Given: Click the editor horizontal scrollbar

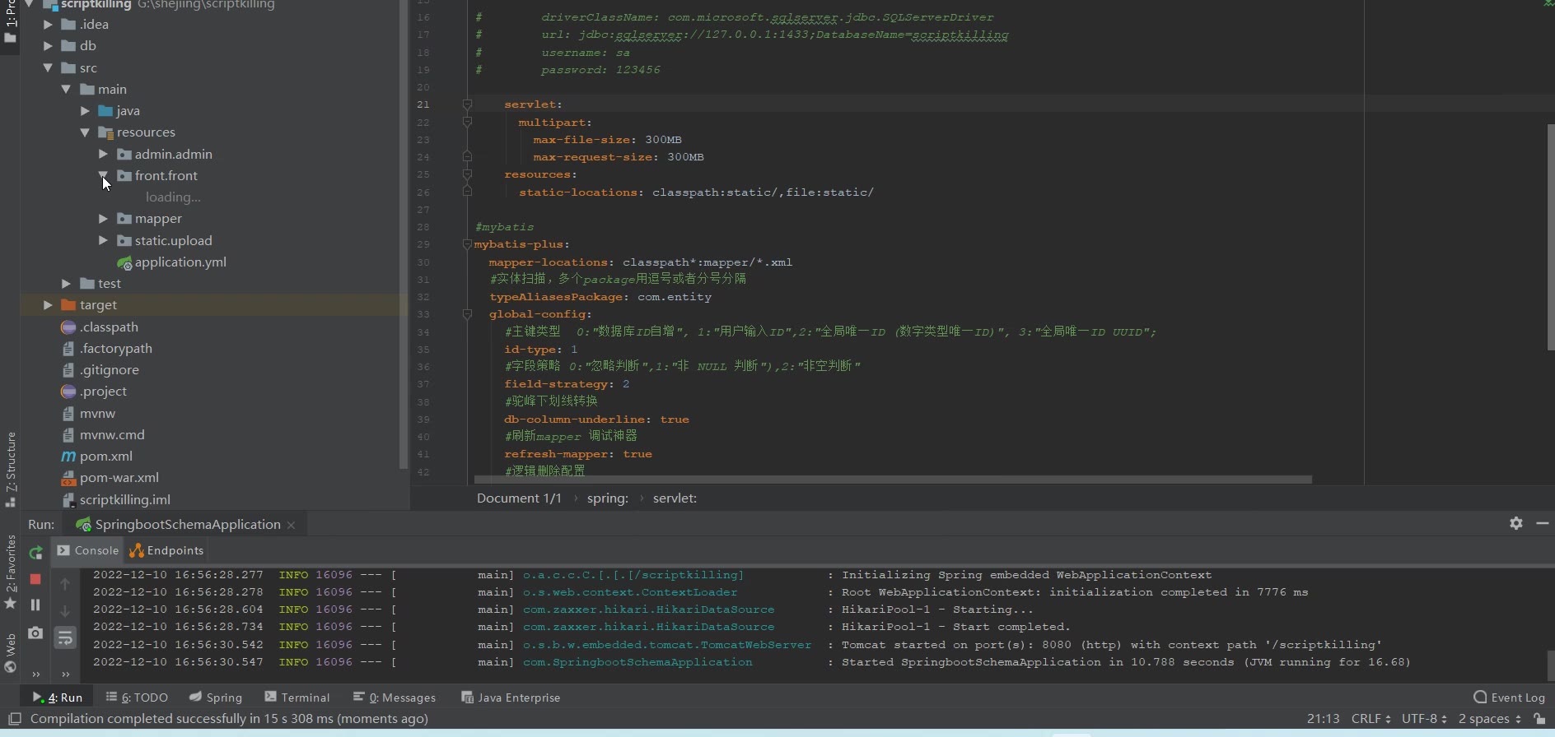Looking at the screenshot, I should [x=892, y=479].
